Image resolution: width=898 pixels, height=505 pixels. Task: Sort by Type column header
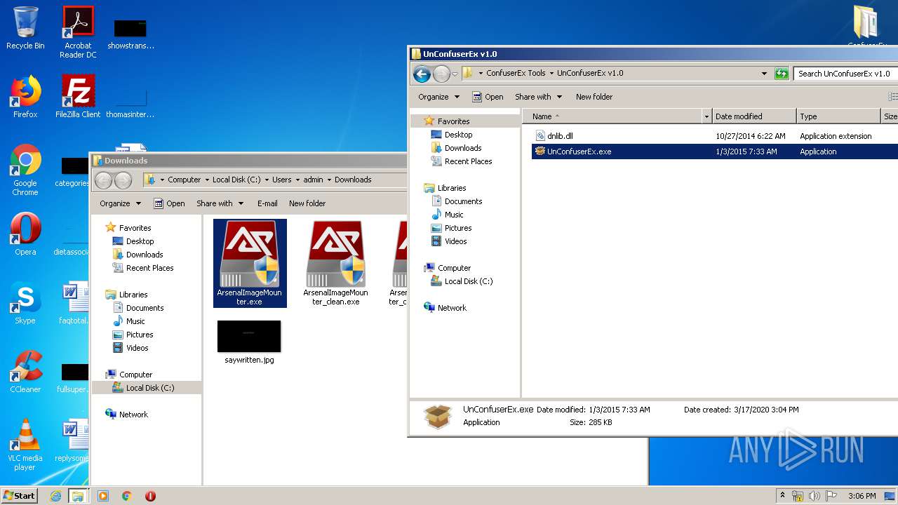[x=838, y=116]
